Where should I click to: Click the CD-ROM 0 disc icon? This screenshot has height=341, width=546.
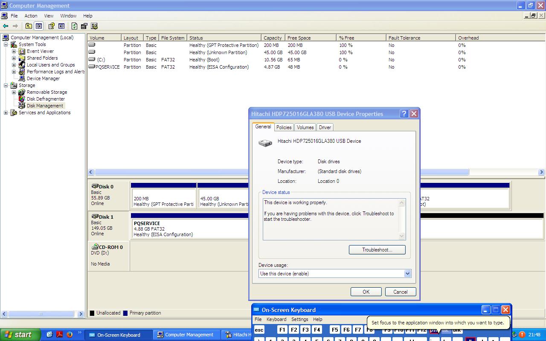(95, 247)
